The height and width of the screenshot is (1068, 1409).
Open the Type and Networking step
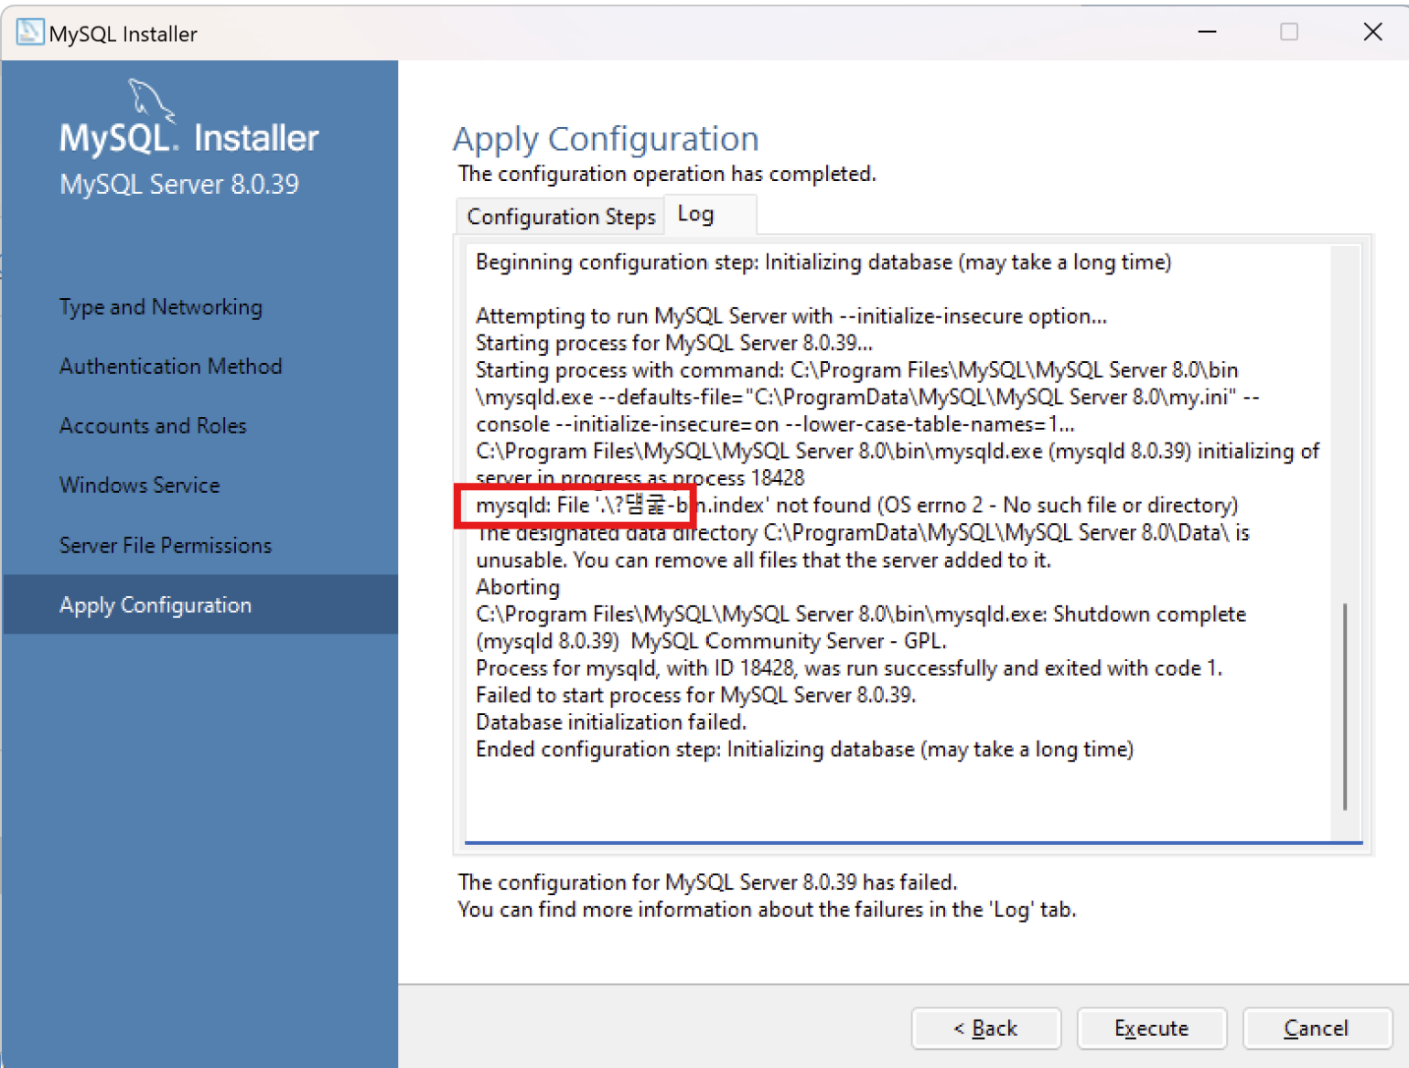[161, 307]
